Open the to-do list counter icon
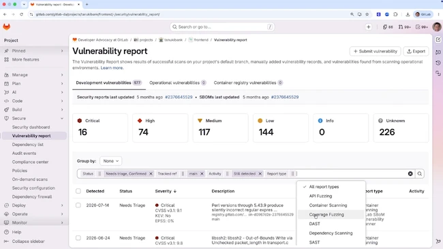The width and height of the screenshot is (443, 249). click(421, 27)
